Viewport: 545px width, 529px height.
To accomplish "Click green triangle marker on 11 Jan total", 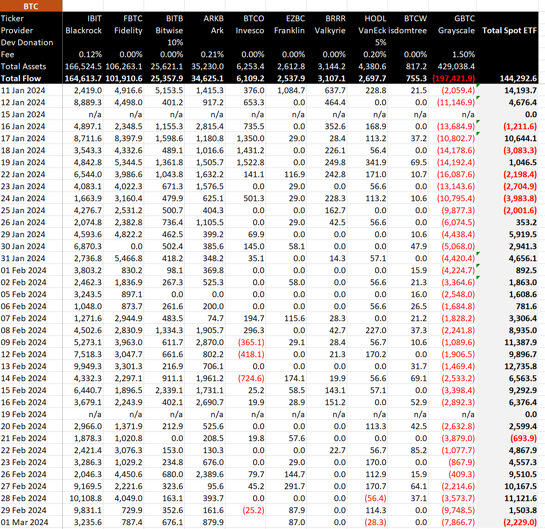I will pos(478,86).
